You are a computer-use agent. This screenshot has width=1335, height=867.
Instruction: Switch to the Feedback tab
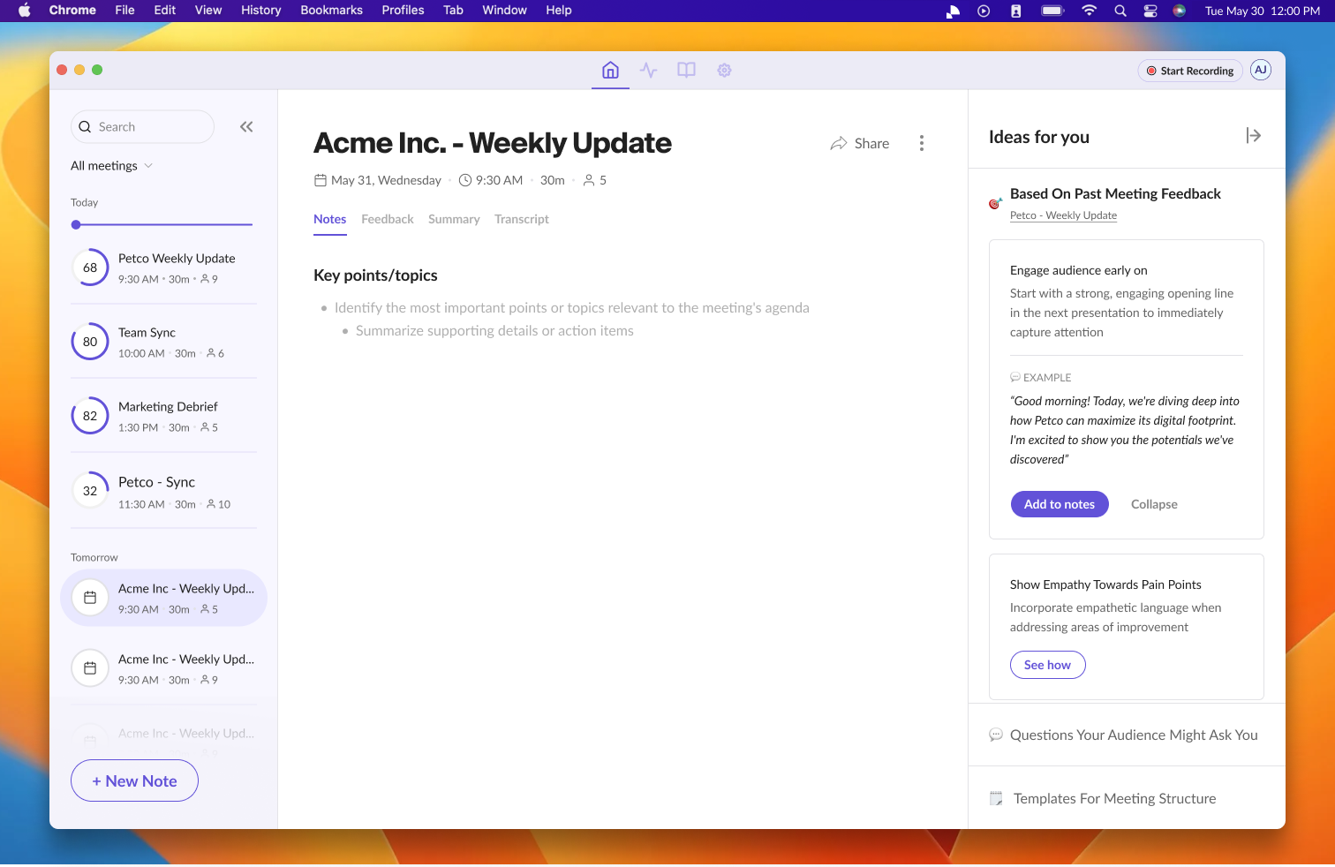pos(388,219)
